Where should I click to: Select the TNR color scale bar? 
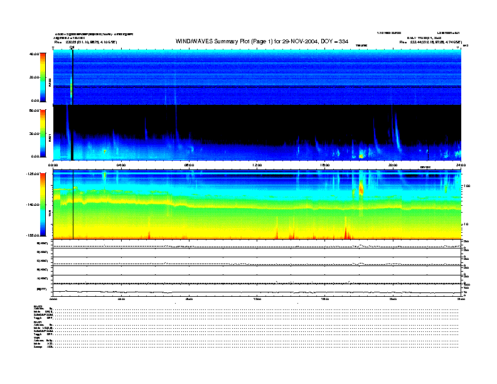click(43, 204)
